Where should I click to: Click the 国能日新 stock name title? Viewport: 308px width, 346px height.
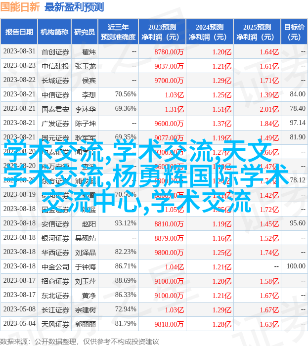tap(20, 7)
